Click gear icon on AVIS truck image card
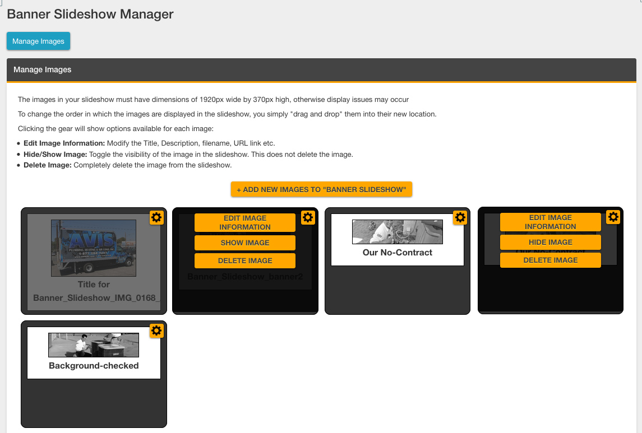The image size is (642, 433). click(x=156, y=218)
